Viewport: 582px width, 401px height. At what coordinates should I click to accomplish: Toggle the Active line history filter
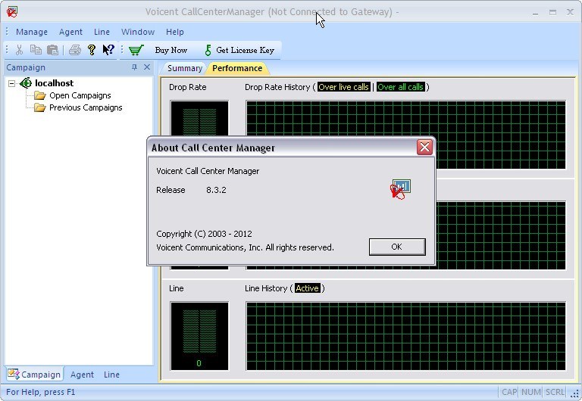(307, 288)
